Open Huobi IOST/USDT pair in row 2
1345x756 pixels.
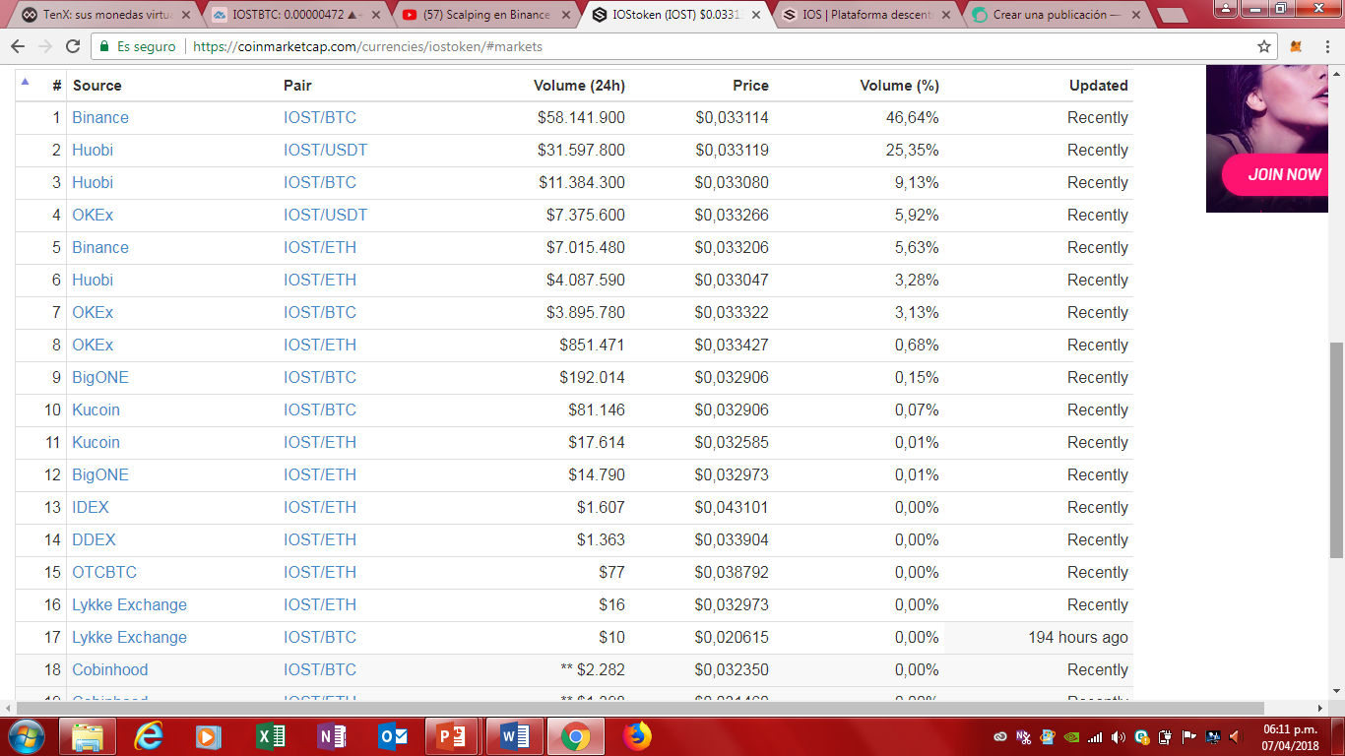[326, 151]
